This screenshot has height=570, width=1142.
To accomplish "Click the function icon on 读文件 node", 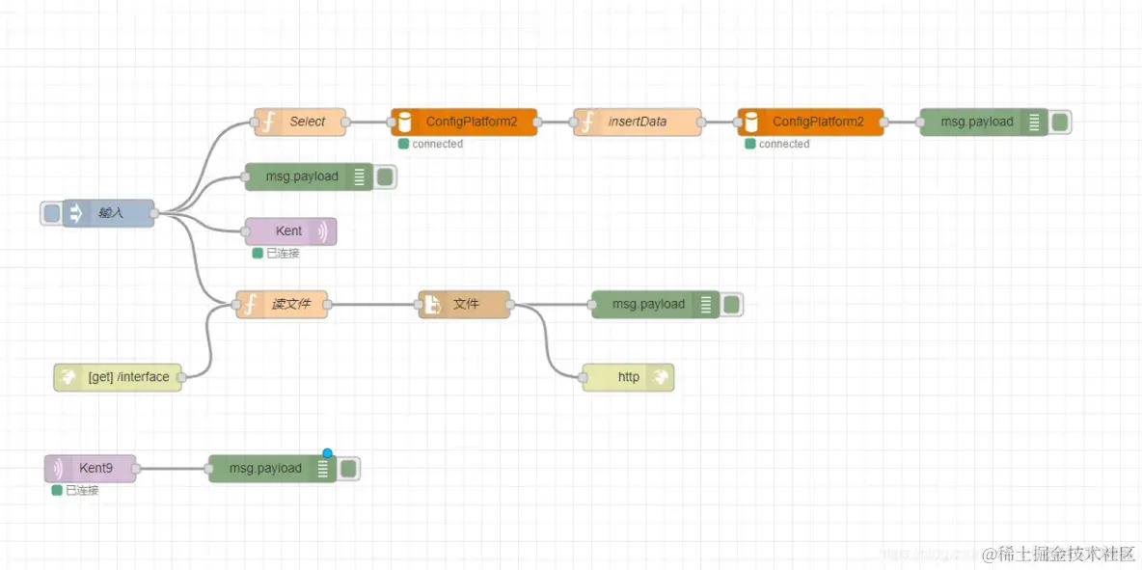I will pos(249,305).
